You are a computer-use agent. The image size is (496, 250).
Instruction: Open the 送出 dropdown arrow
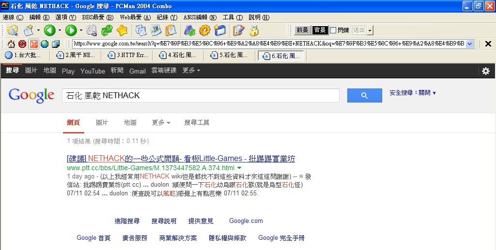click(370, 30)
